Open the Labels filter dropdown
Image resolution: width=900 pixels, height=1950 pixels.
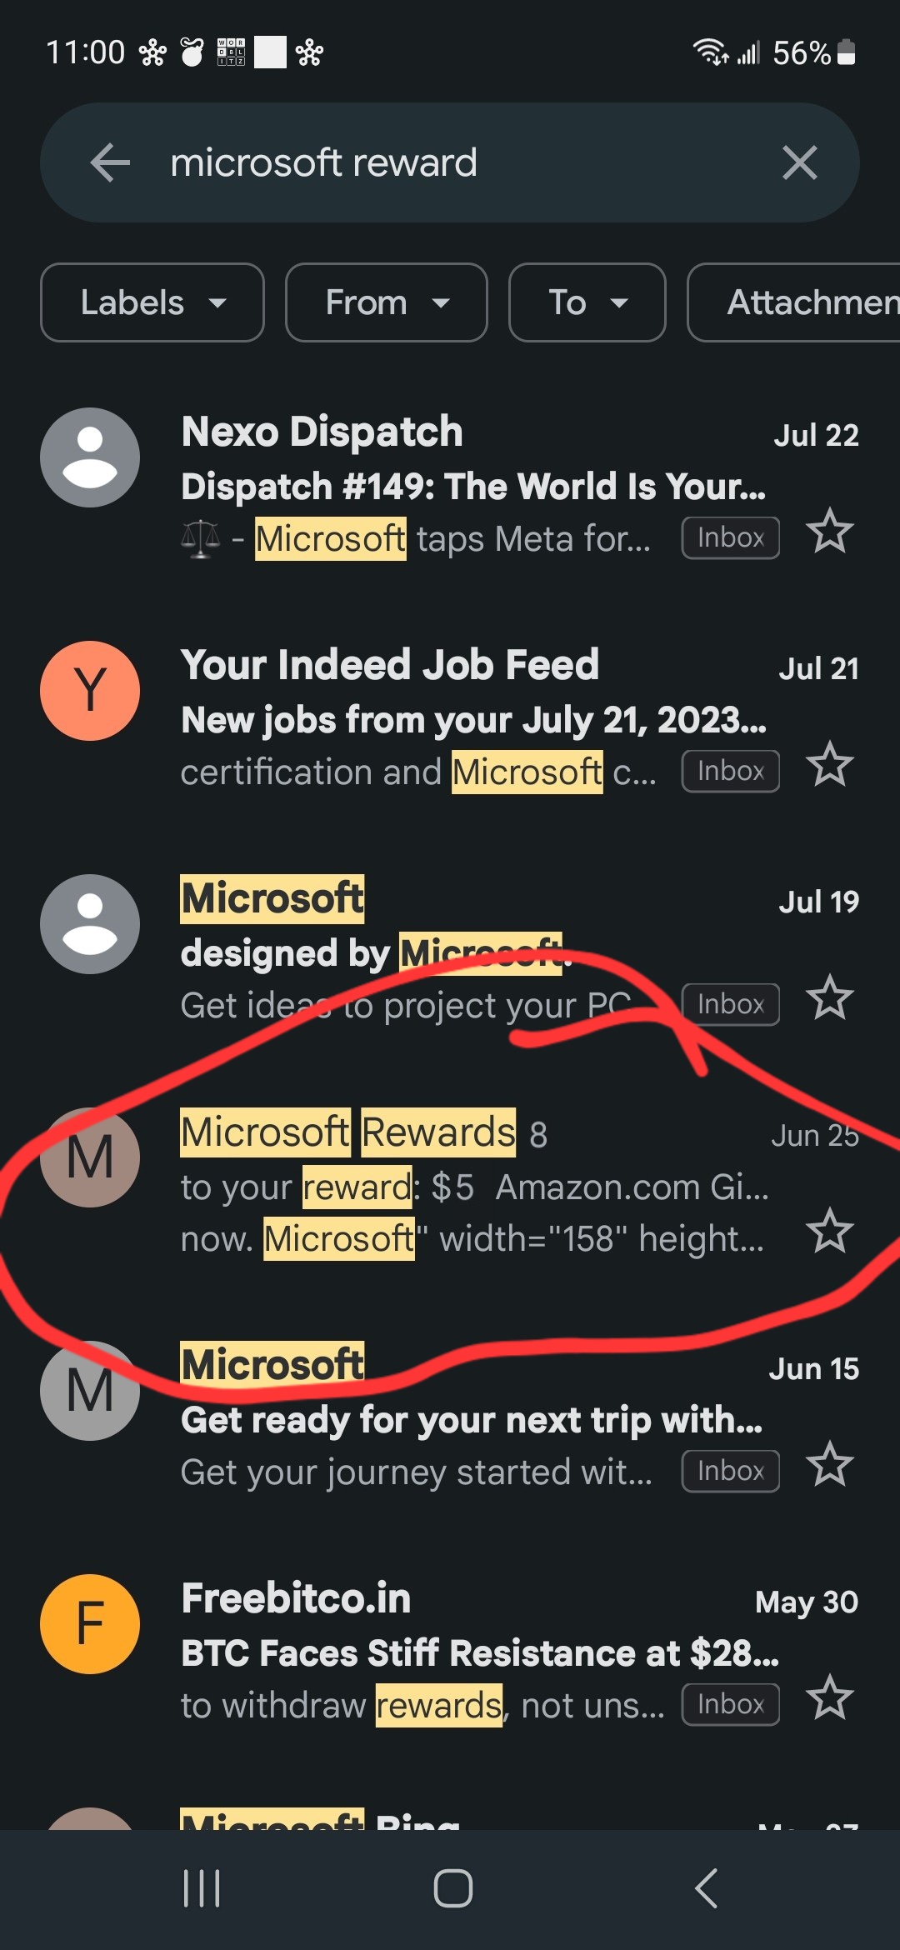coord(152,302)
